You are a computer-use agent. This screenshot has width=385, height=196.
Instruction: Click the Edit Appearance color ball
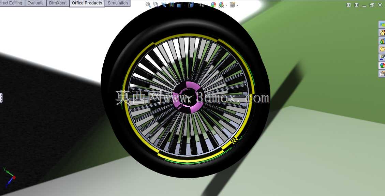tap(213, 5)
